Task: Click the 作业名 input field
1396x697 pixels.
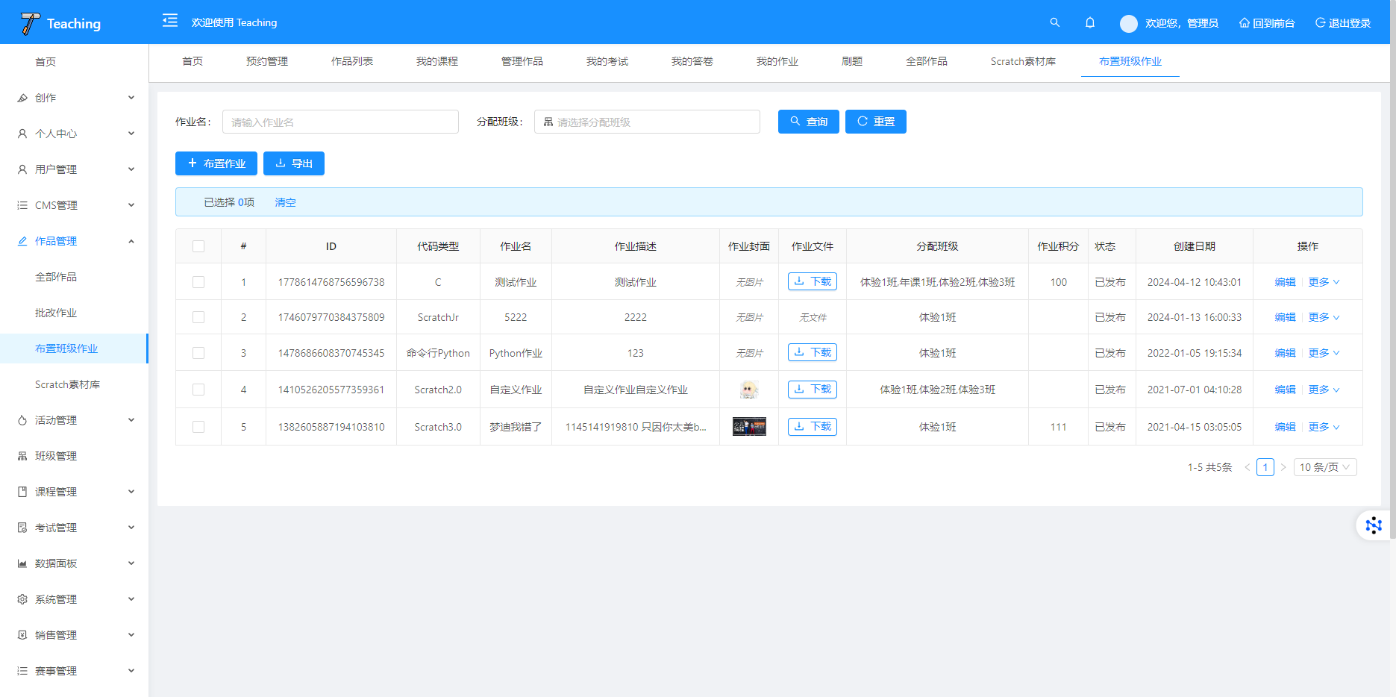Action: click(340, 122)
